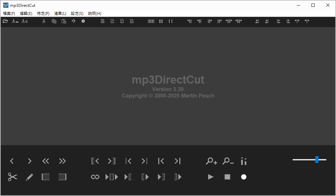Click the wide hatched bars icon in the toolbar
The width and height of the screenshot is (336, 196).
[x=151, y=21]
